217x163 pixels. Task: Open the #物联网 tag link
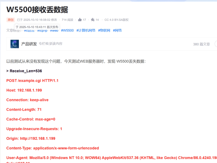[x=104, y=30]
